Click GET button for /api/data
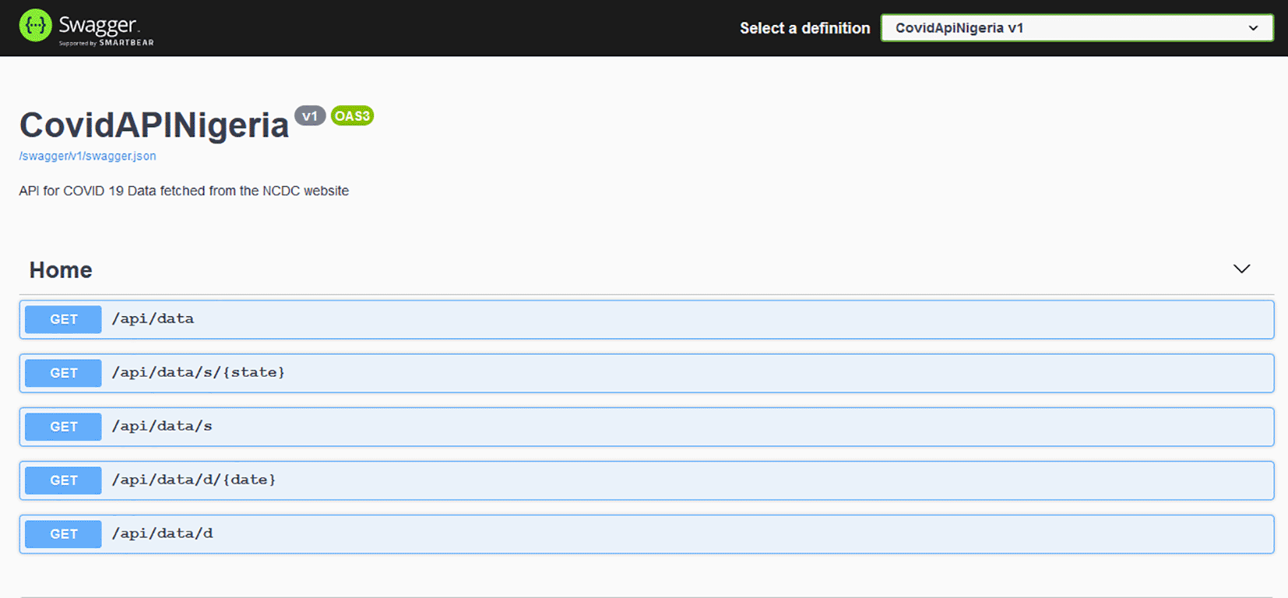The height and width of the screenshot is (598, 1288). 63,319
